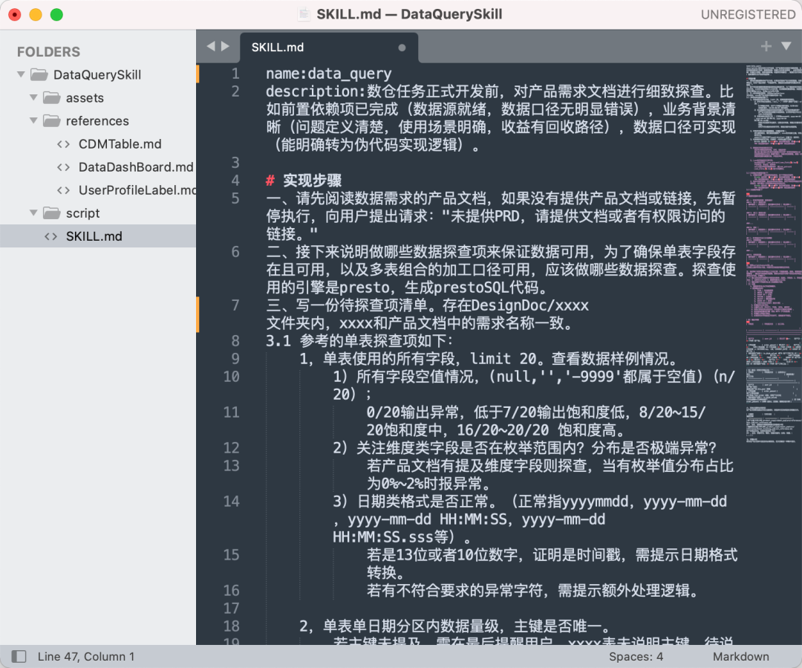Click the document icon in the title bar

303,14
